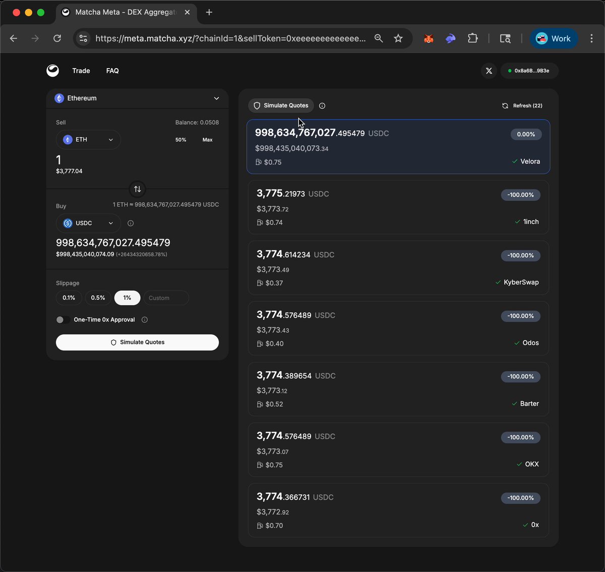Image resolution: width=605 pixels, height=572 pixels.
Task: Click the Balance: 0.0508 text
Action: pyautogui.click(x=197, y=122)
